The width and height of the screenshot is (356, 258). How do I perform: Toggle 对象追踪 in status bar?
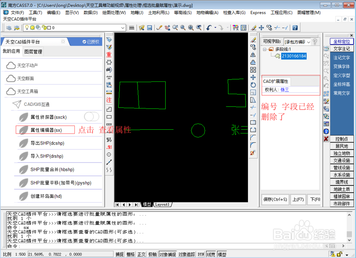[x=187, y=254]
